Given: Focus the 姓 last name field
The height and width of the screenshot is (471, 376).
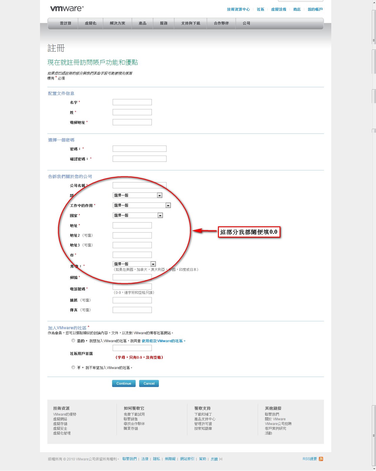Looking at the screenshot, I should [132, 112].
